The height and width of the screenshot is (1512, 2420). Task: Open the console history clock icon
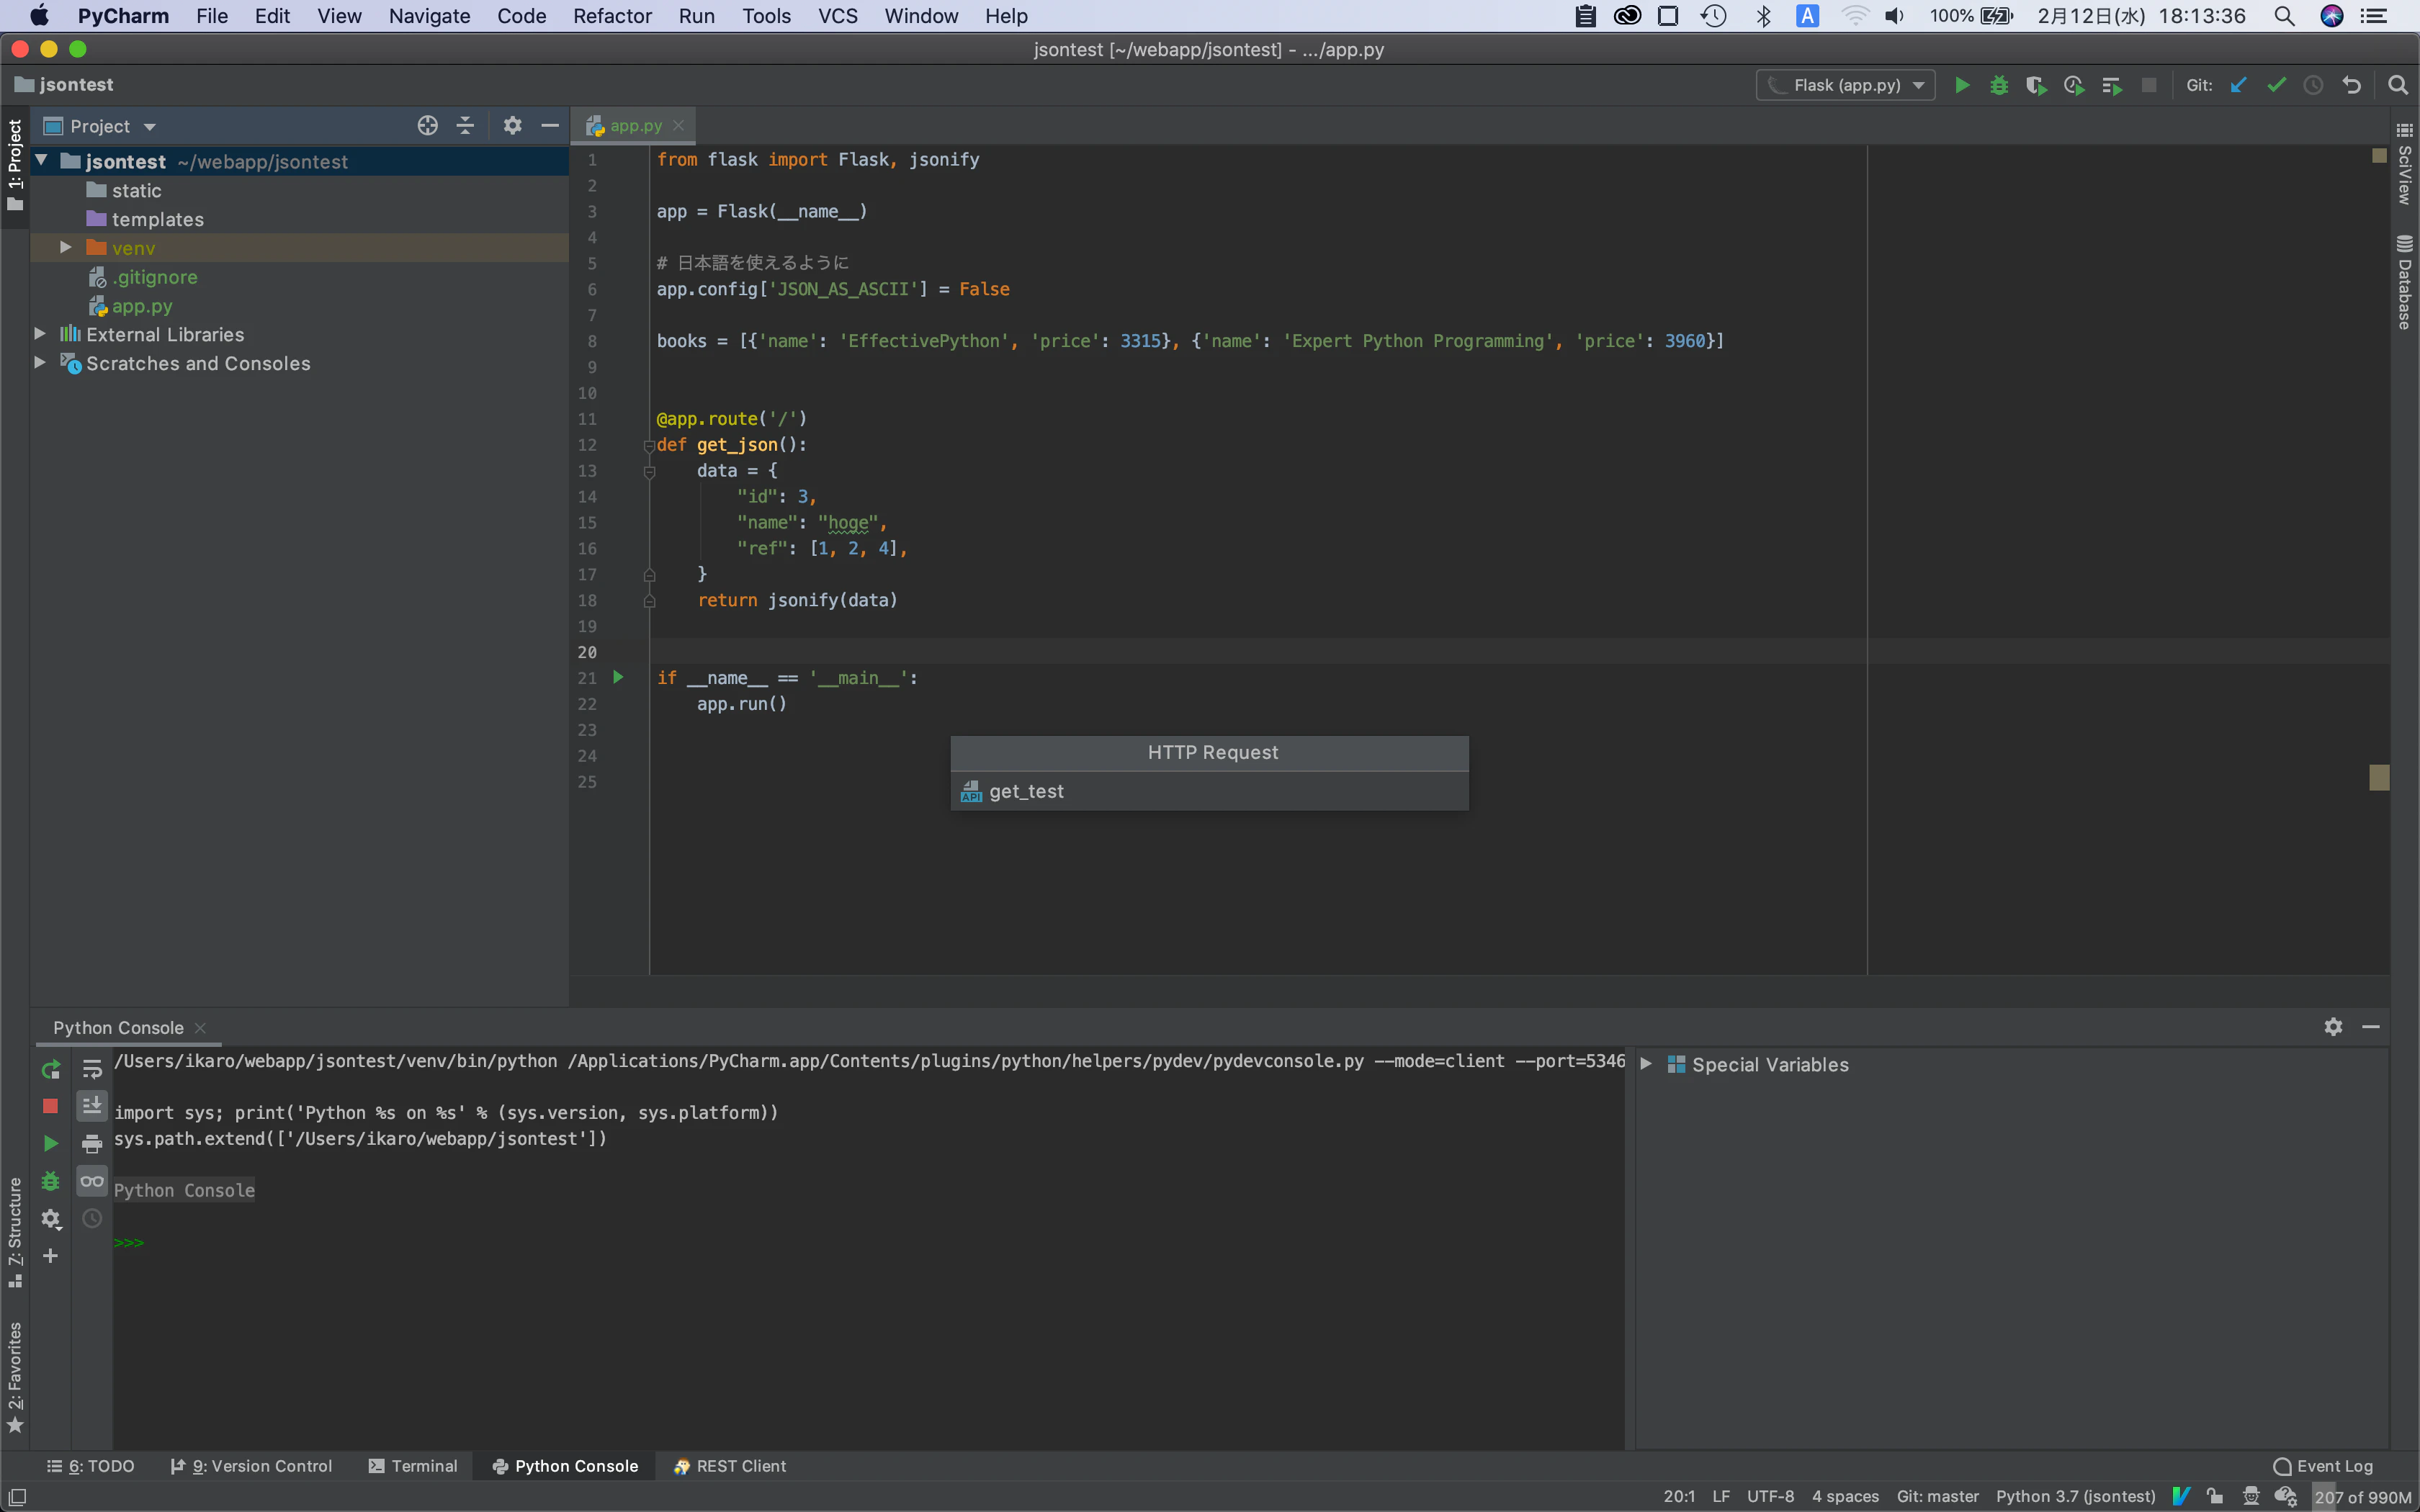point(92,1218)
